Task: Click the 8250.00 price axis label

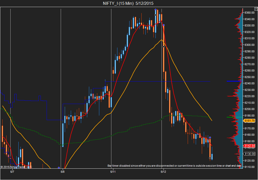Action: point(250,77)
